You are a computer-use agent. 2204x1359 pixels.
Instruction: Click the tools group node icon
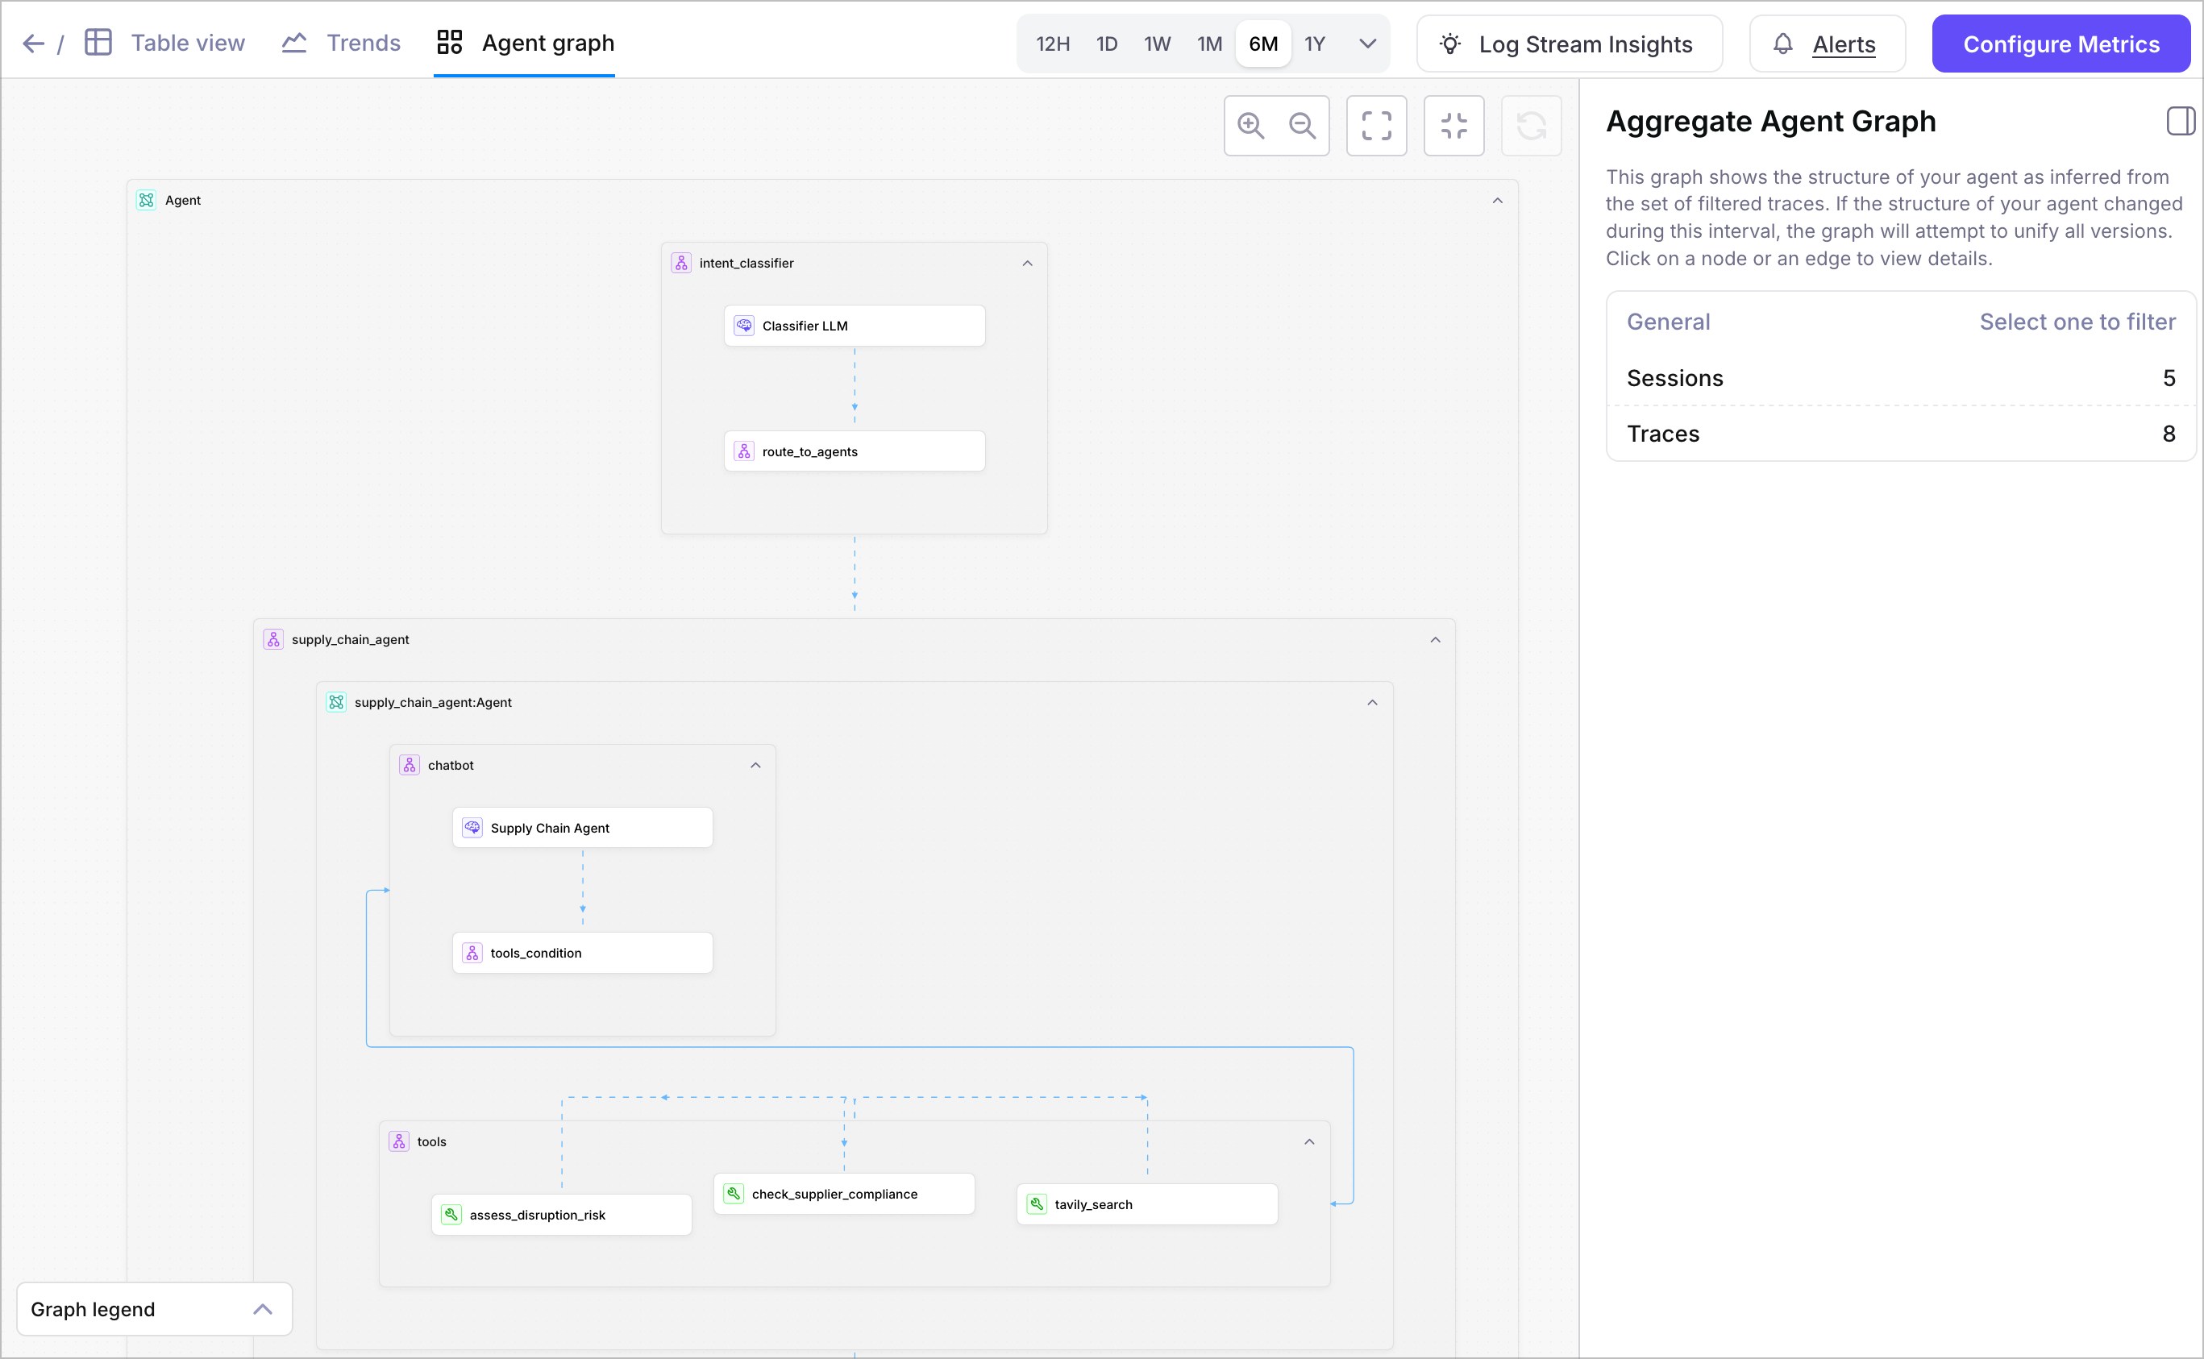click(399, 1141)
